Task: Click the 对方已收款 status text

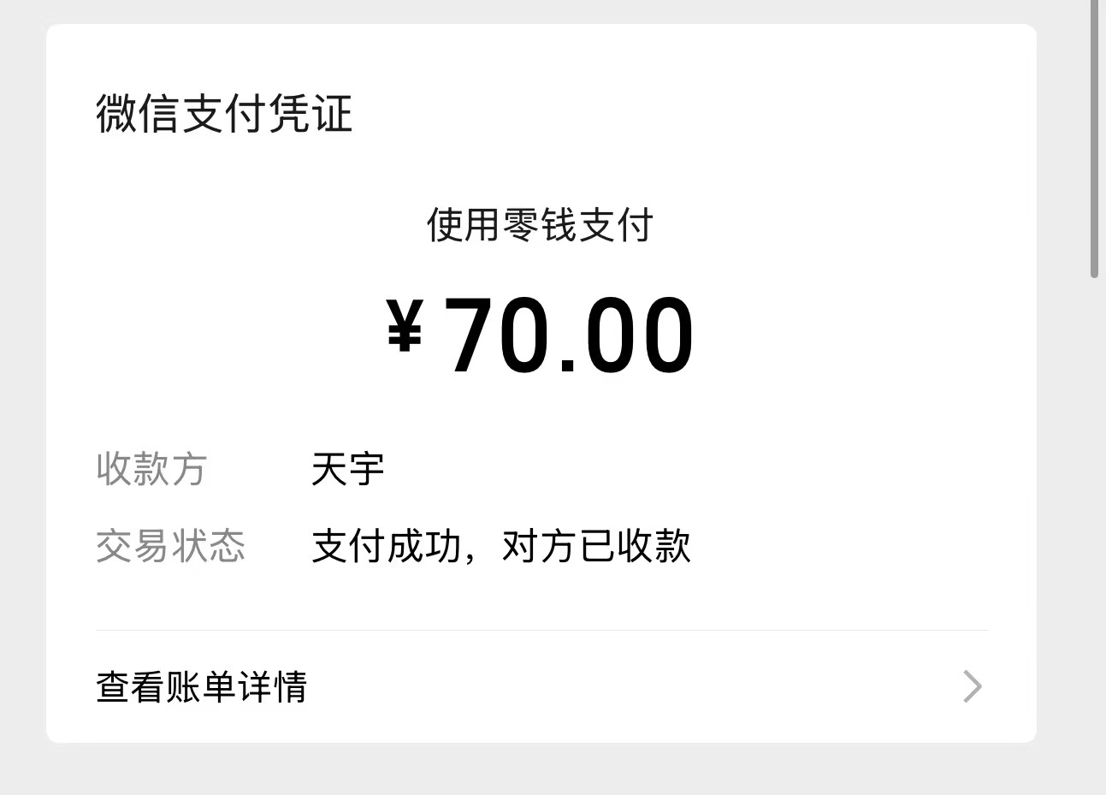Action: (x=596, y=546)
